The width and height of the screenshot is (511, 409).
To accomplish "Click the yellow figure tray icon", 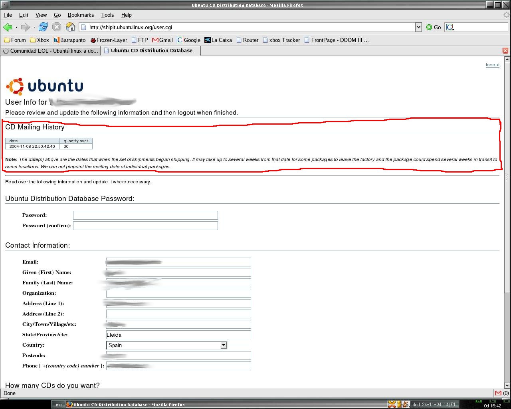I will pyautogui.click(x=399, y=404).
